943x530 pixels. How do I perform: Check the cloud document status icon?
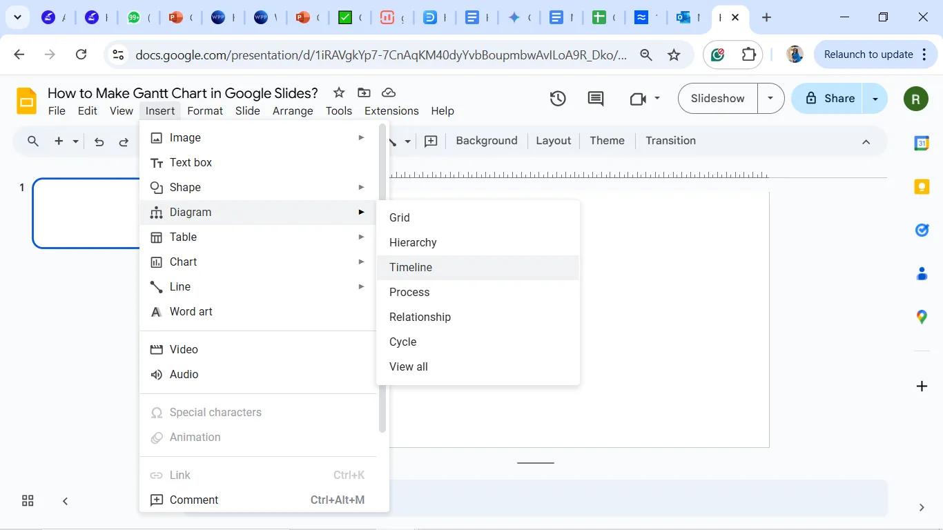click(x=388, y=92)
